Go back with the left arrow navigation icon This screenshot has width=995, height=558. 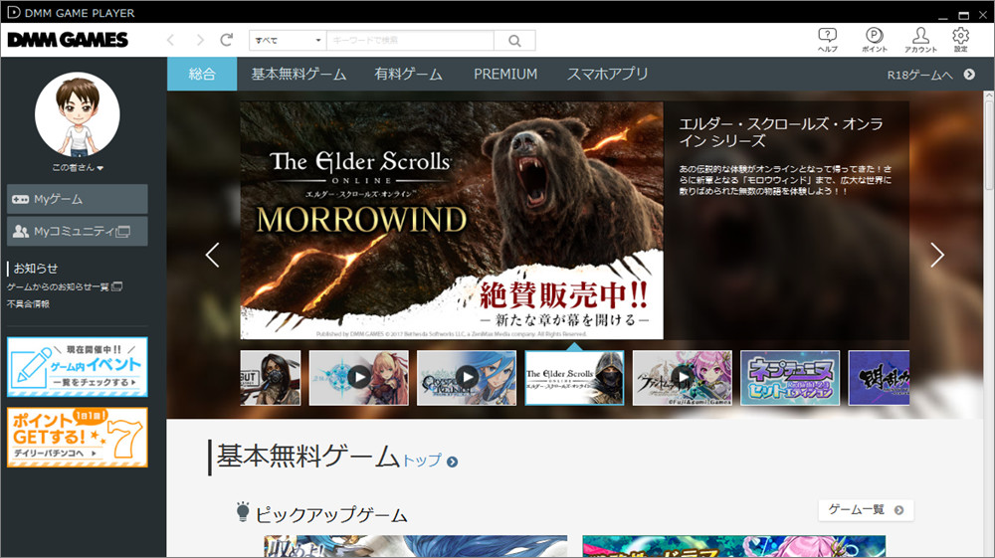coord(170,40)
